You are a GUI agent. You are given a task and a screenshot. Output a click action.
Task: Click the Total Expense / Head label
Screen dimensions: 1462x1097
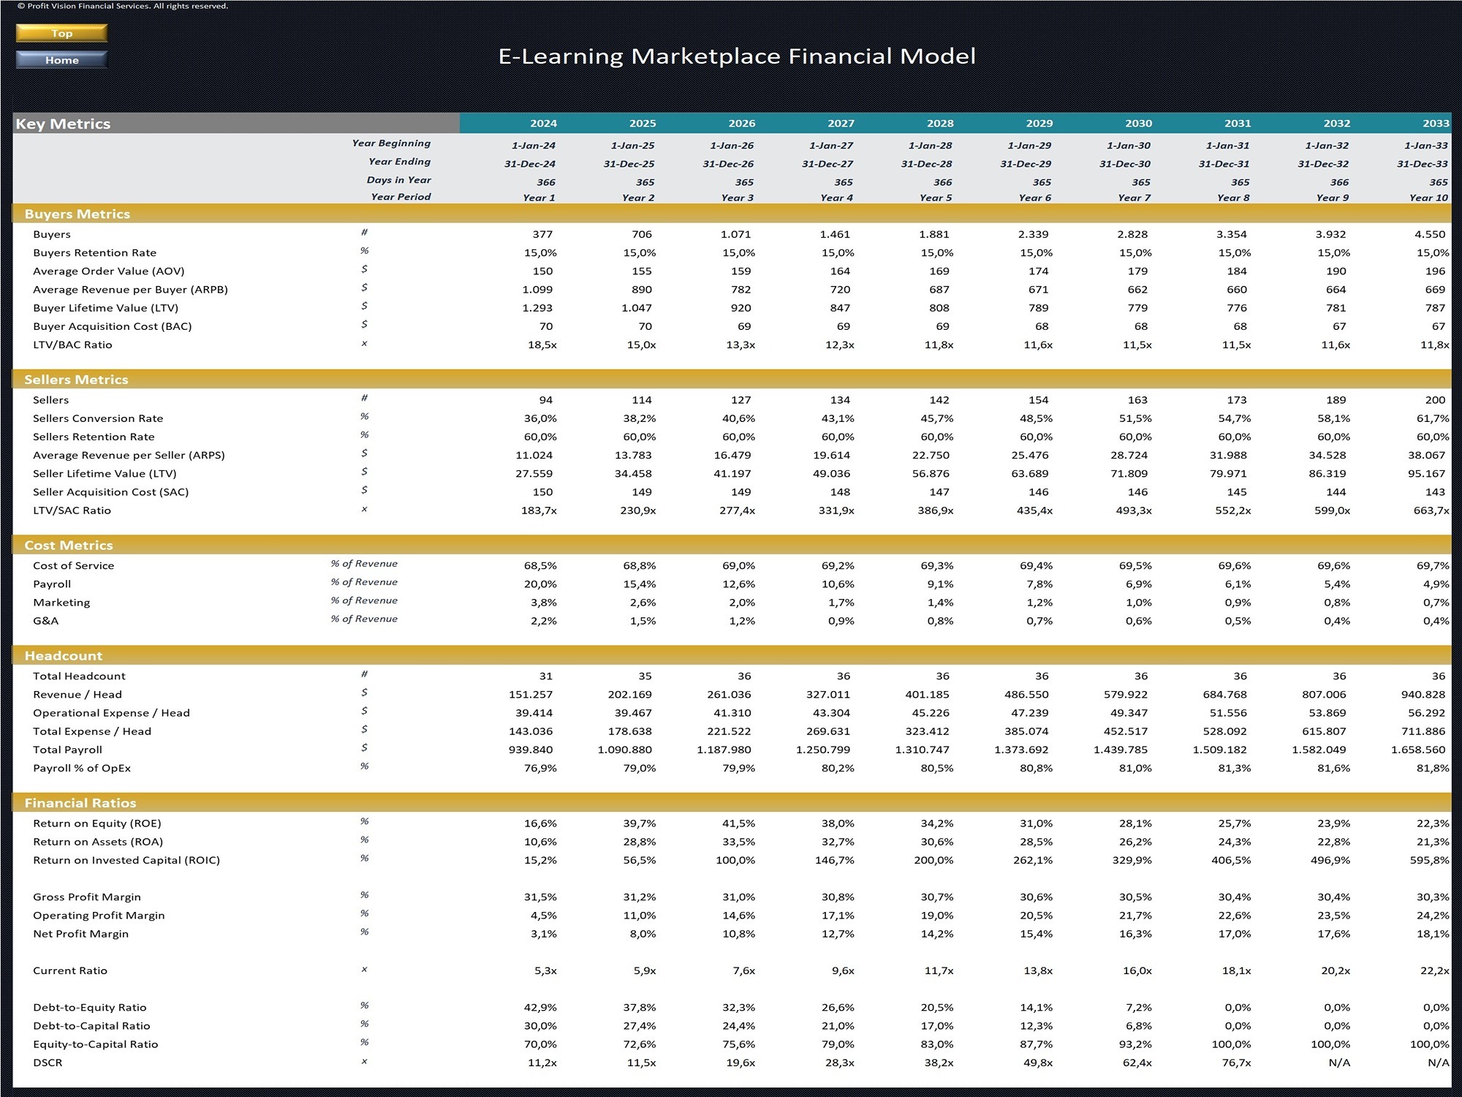91,731
